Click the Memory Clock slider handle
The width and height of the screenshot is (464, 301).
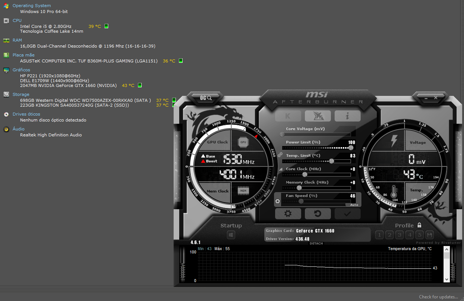coord(299,188)
